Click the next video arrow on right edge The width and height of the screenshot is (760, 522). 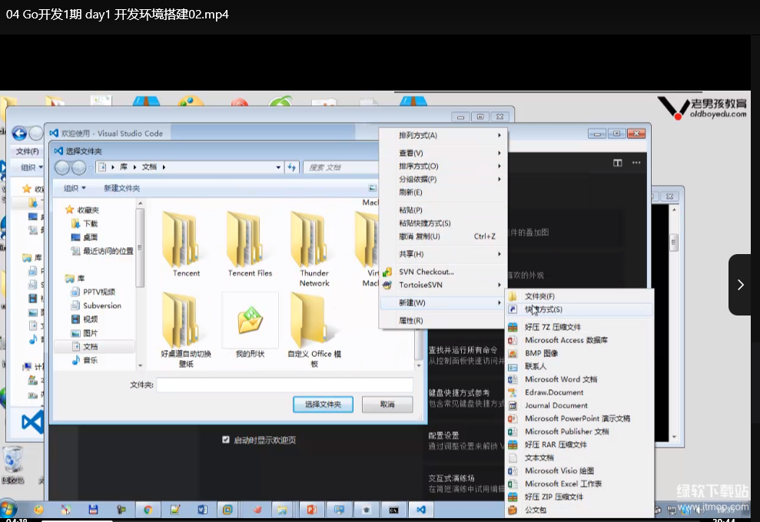(740, 285)
